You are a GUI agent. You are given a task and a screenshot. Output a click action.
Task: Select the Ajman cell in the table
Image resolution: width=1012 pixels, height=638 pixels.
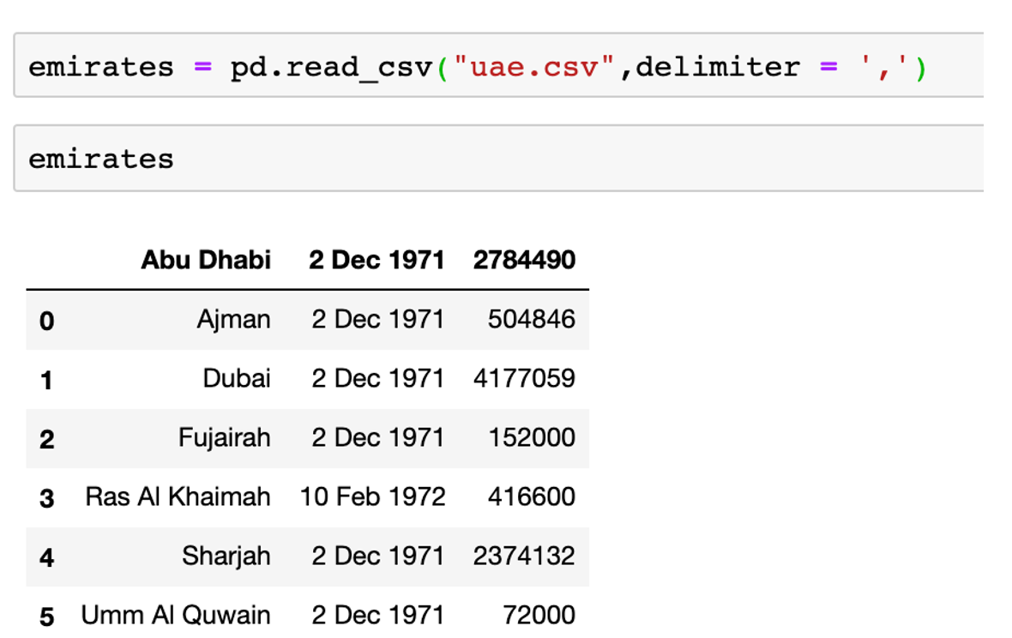[x=233, y=320]
